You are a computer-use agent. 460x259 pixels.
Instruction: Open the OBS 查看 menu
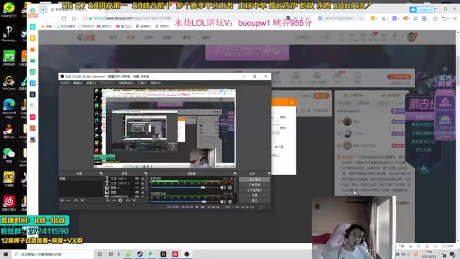point(91,83)
